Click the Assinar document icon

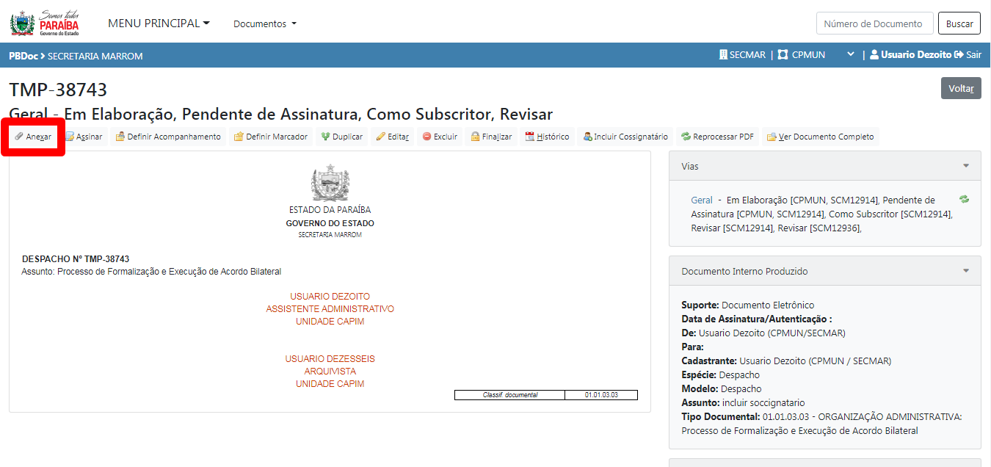pos(69,137)
